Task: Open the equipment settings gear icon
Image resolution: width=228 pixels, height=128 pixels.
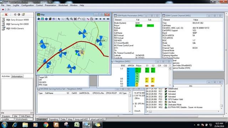Action: click(x=15, y=15)
